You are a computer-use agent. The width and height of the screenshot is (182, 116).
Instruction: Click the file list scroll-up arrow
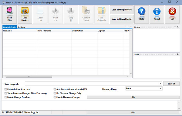tap(131, 31)
